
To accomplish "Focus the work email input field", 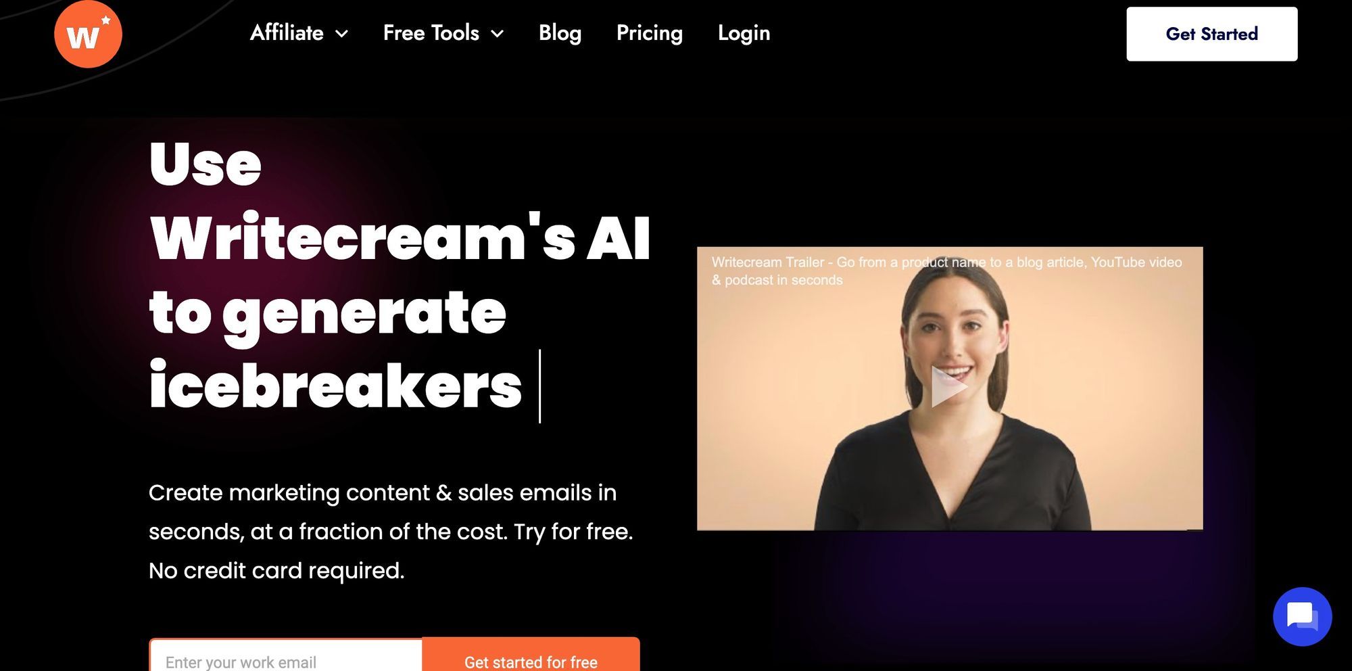I will pos(286,656).
